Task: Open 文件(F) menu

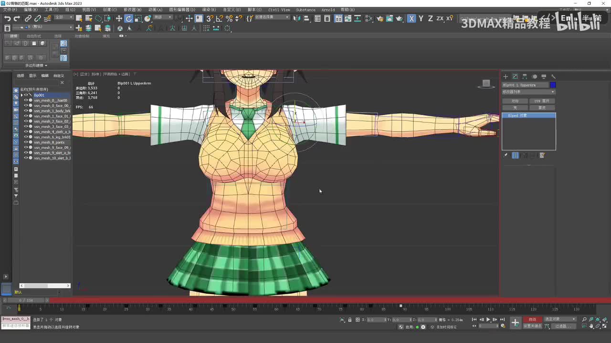Action: 10,10
